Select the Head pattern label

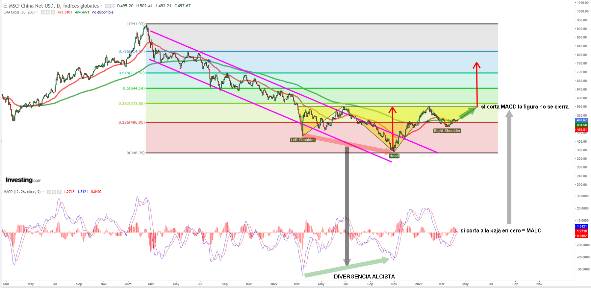point(394,156)
